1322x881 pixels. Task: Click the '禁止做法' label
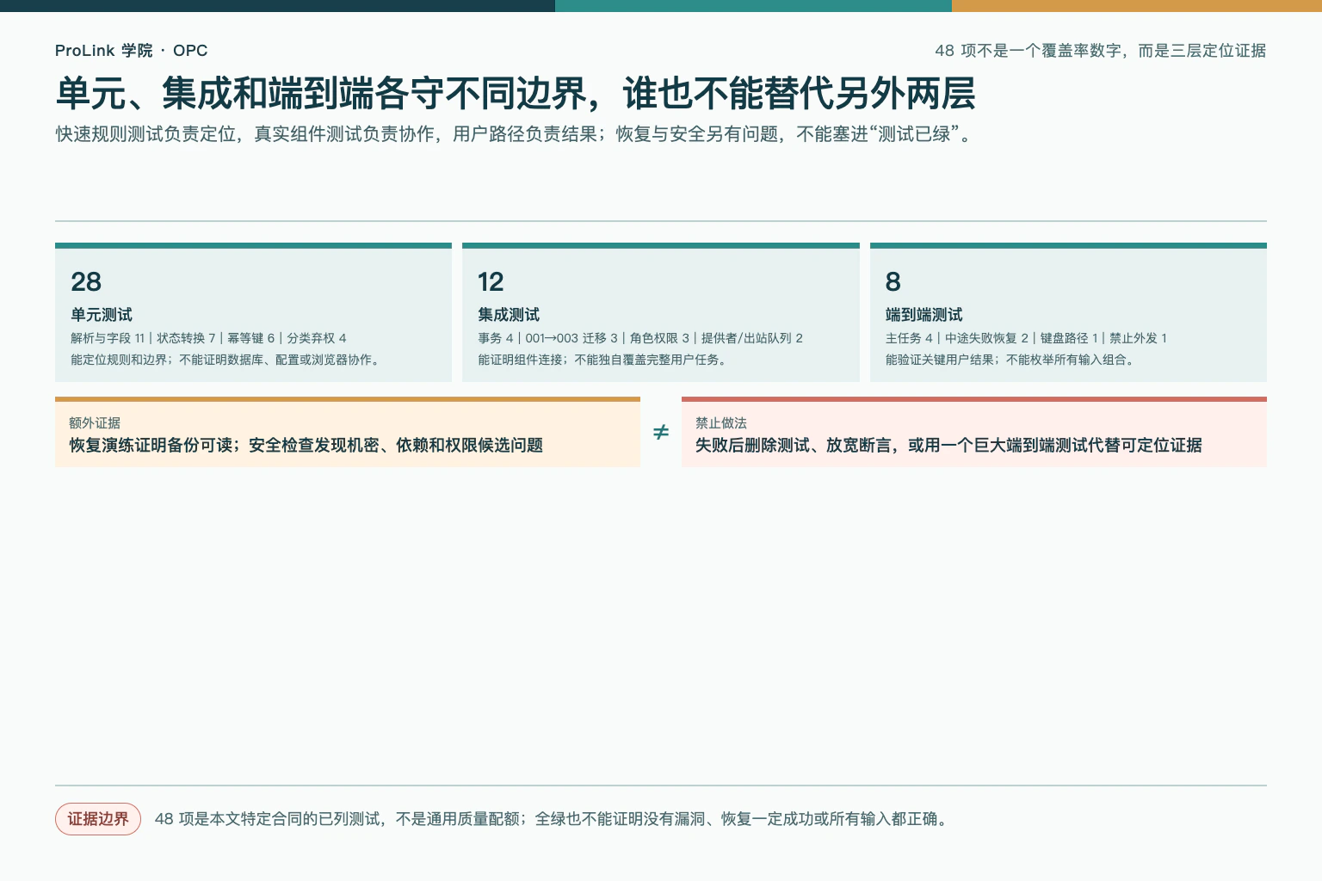coord(721,423)
